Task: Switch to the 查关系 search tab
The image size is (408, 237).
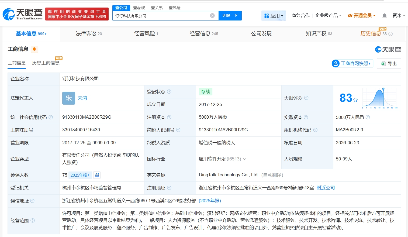Action: [x=157, y=8]
